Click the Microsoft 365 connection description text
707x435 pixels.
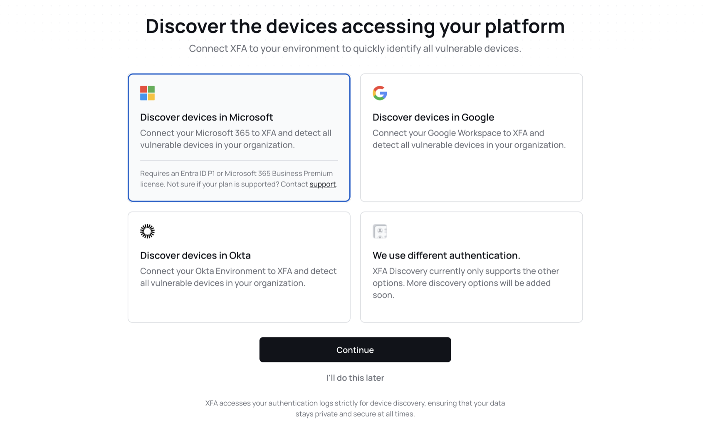(x=236, y=139)
